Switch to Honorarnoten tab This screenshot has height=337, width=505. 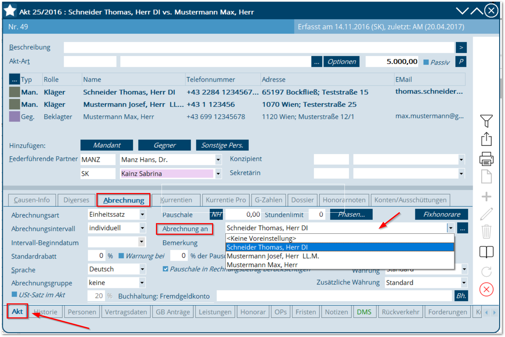click(344, 200)
